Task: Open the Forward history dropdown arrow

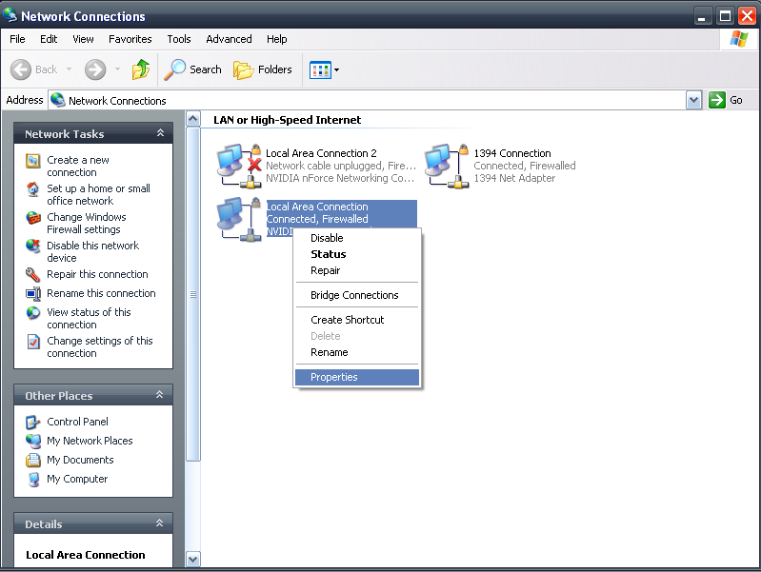Action: 117,69
